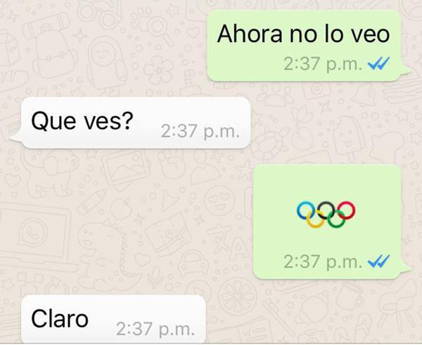Tap the 2:37 p.m. timestamp on 'Claro'
The width and height of the screenshot is (422, 345).
click(155, 329)
